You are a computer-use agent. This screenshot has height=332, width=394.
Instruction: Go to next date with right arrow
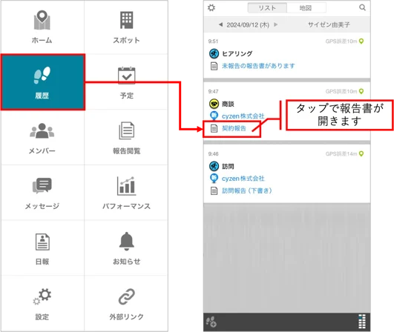point(276,24)
